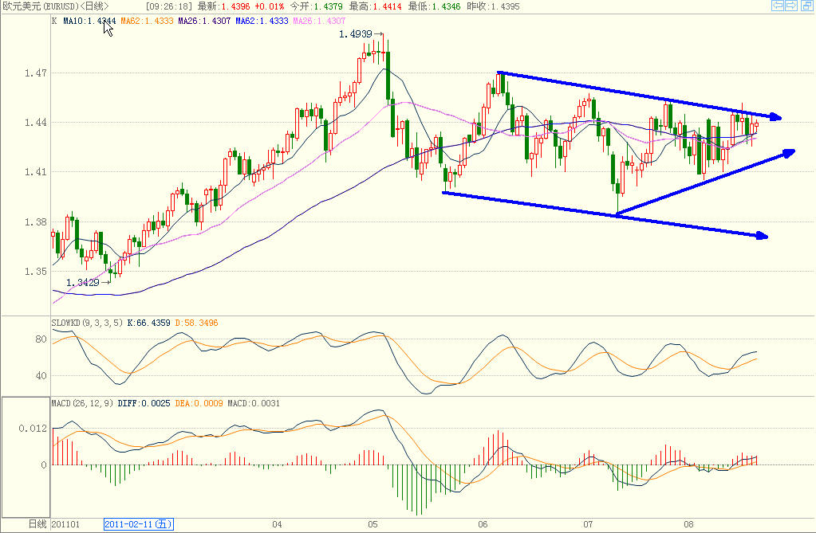Click the 1.44 price axis label
The height and width of the screenshot is (533, 816).
[x=35, y=122]
